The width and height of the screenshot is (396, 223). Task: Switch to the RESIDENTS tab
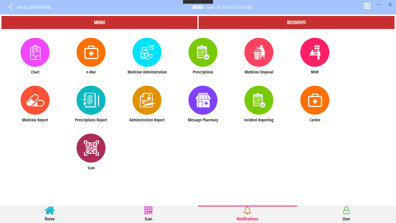296,22
